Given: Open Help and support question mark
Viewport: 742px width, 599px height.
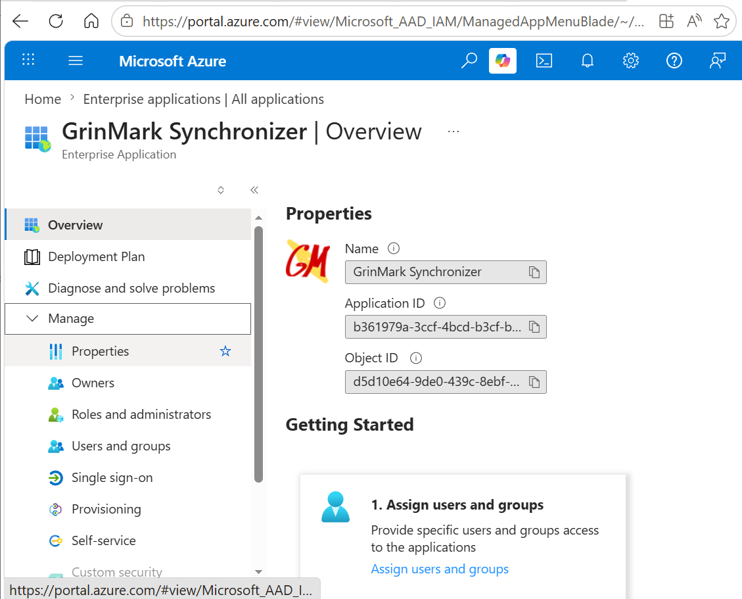Looking at the screenshot, I should click(x=674, y=60).
